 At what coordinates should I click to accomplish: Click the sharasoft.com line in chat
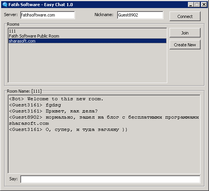(29, 123)
